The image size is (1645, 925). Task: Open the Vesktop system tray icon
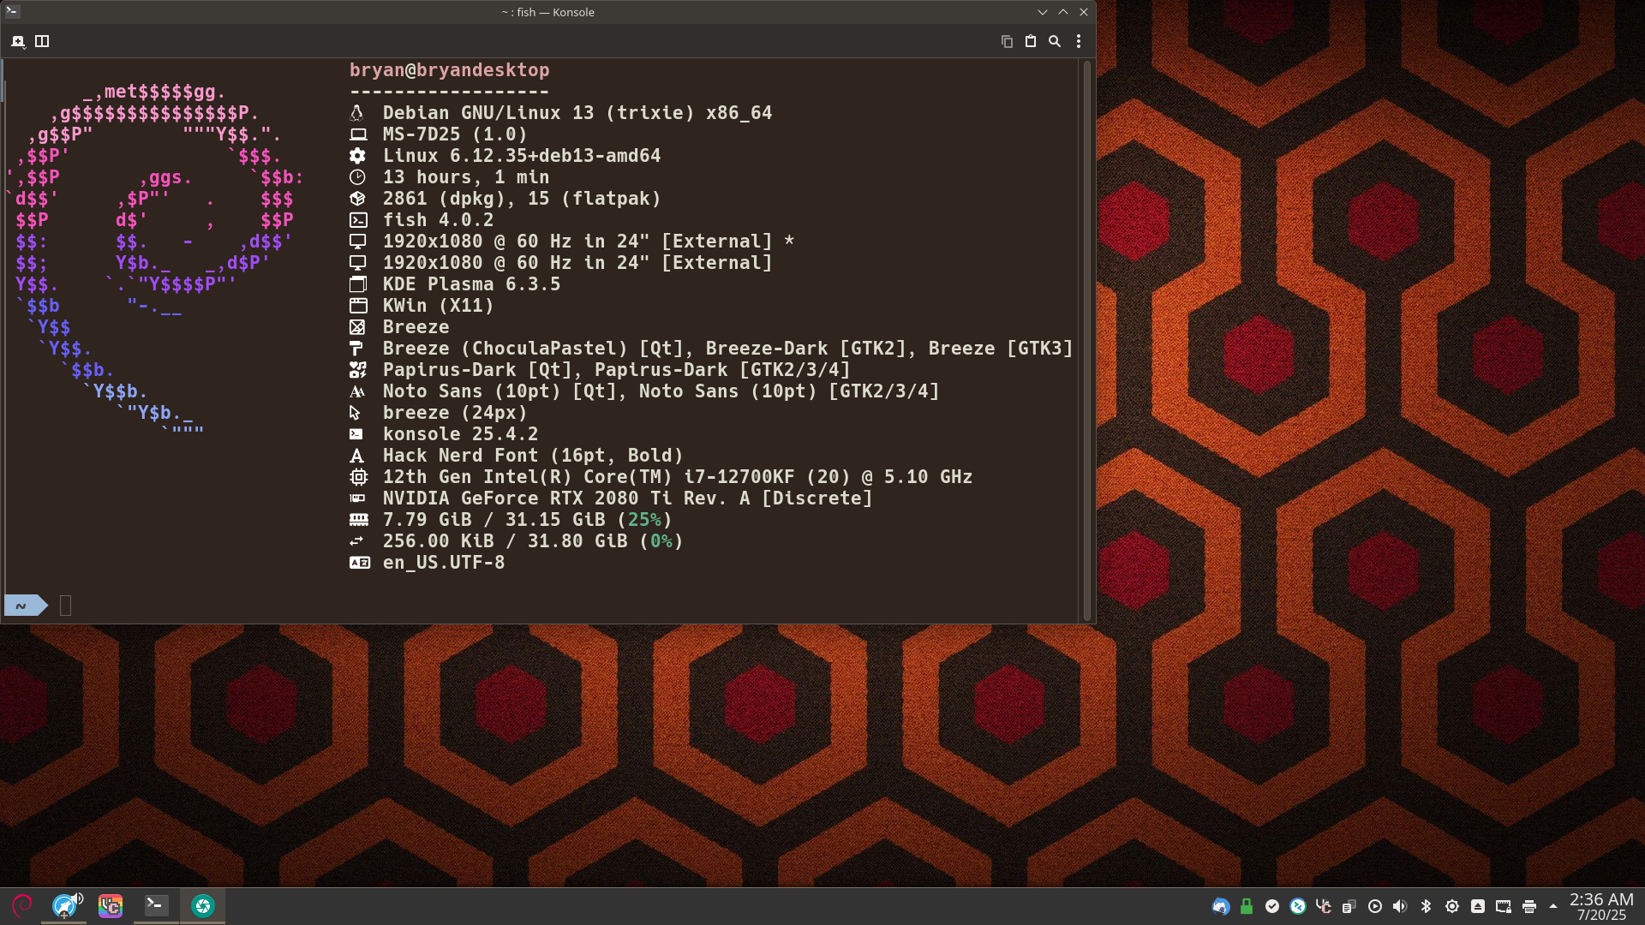(x=1324, y=906)
